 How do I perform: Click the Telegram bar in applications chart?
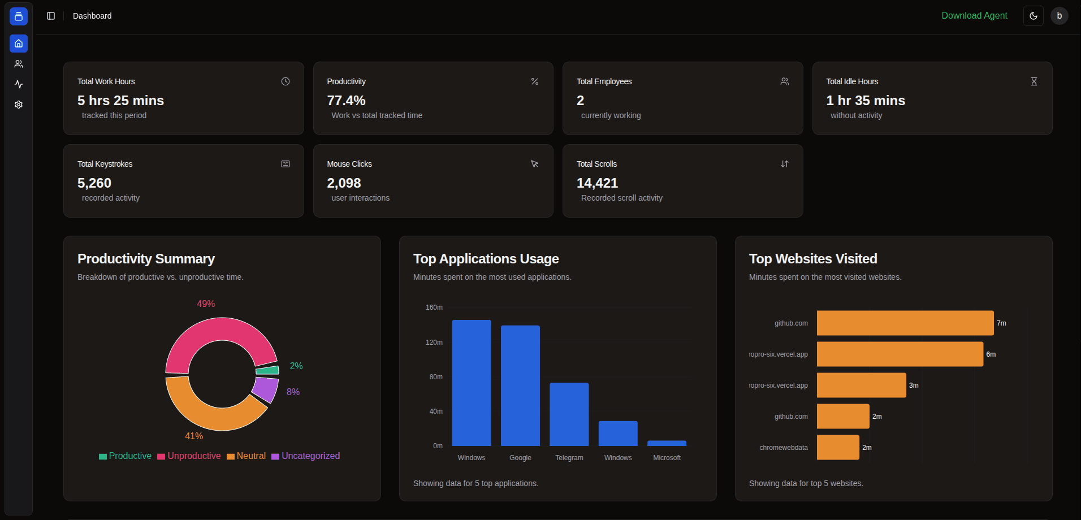pyautogui.click(x=569, y=414)
